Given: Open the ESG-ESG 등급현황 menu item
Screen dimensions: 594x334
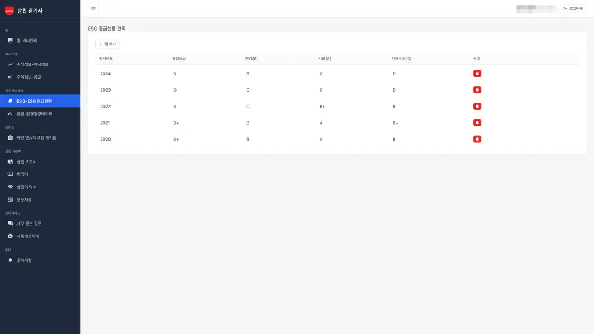Looking at the screenshot, I should [x=40, y=101].
